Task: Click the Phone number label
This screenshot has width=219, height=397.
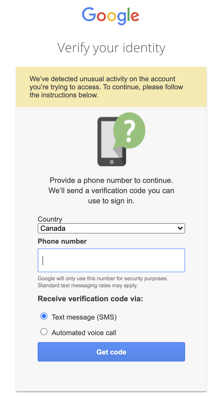Action: [62, 241]
